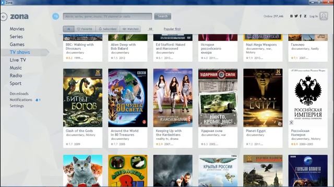Select TV shows in sidebar

click(x=20, y=52)
